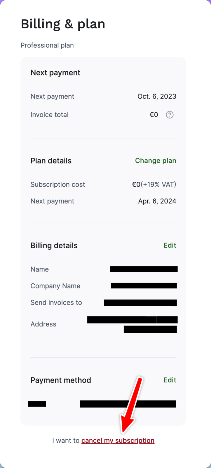The image size is (211, 468).
Task: Click the Apr. 6, 2024 payment date
Action: click(x=157, y=201)
